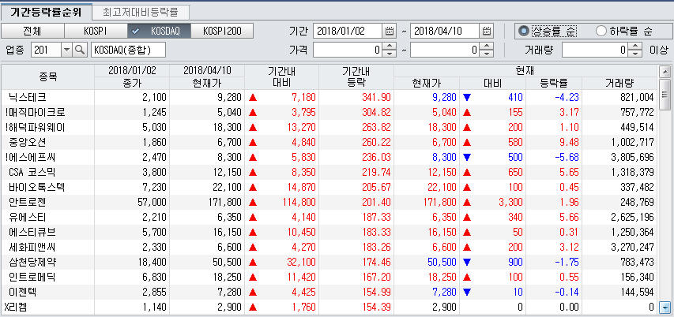Click the table vertical scrollbar thumb
The width and height of the screenshot is (674, 317).
coord(665,94)
